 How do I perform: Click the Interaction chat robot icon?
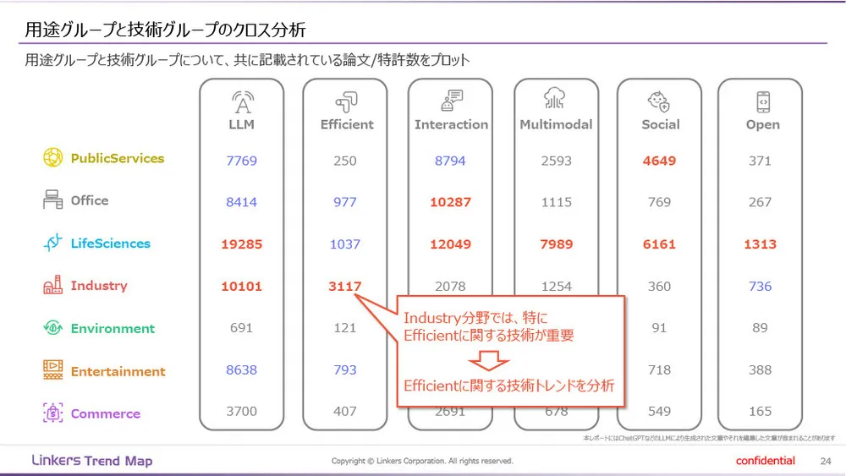tap(452, 101)
